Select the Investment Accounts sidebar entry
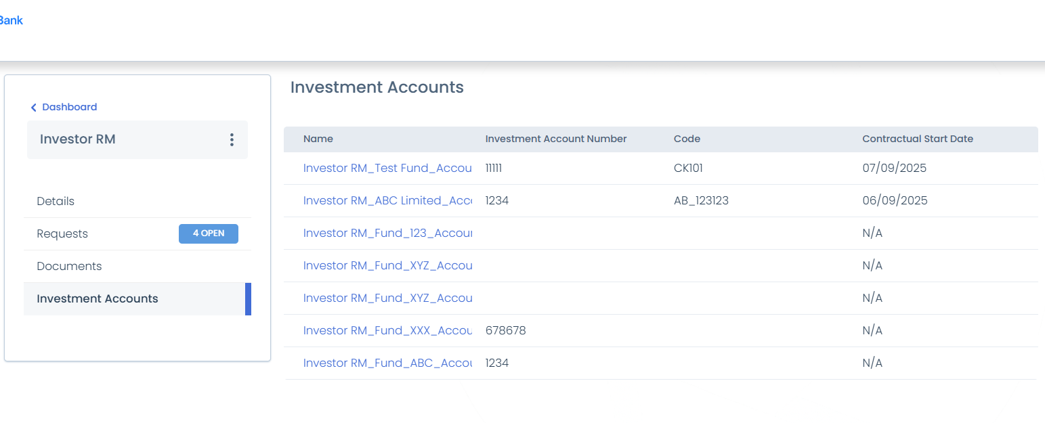This screenshot has width=1045, height=423. click(x=98, y=298)
